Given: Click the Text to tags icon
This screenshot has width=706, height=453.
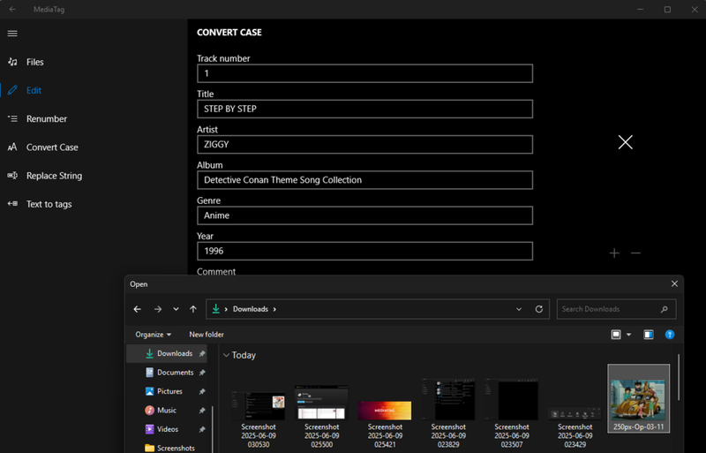Looking at the screenshot, I should pos(12,204).
